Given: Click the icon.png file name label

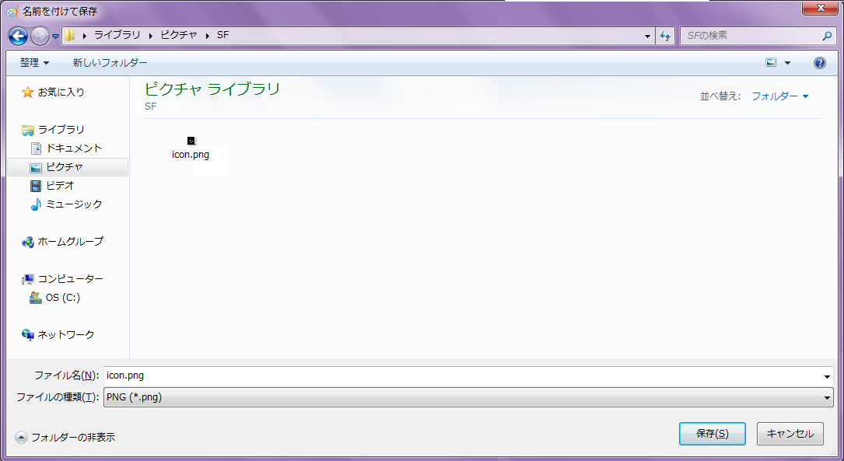Looking at the screenshot, I should coord(191,155).
